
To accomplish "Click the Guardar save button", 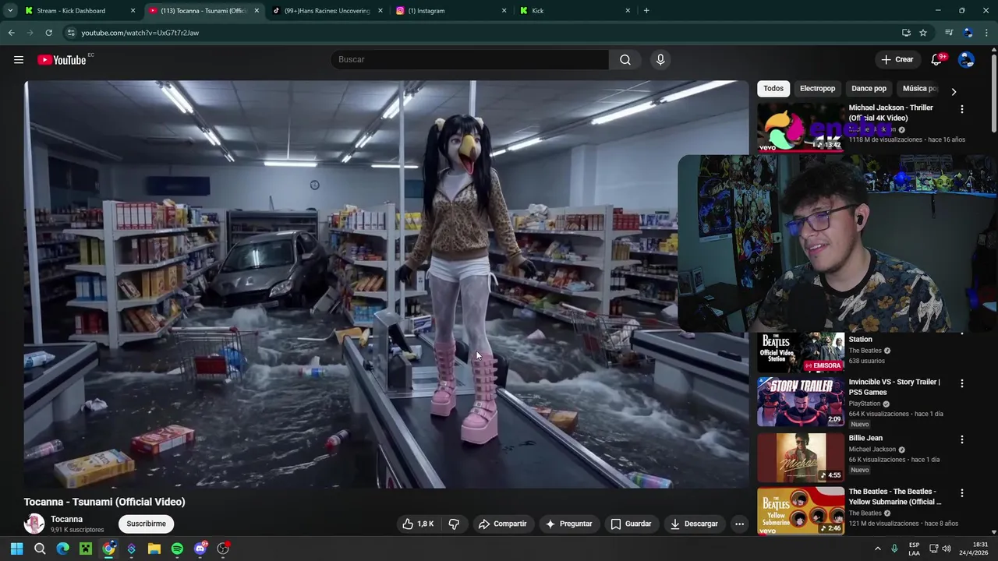I will (x=631, y=524).
